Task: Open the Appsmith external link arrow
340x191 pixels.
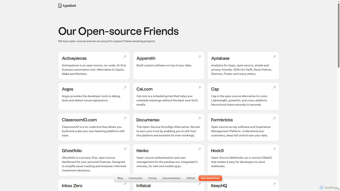Action: [x=199, y=57]
